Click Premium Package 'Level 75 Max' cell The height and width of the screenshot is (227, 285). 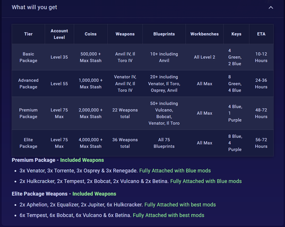point(59,113)
